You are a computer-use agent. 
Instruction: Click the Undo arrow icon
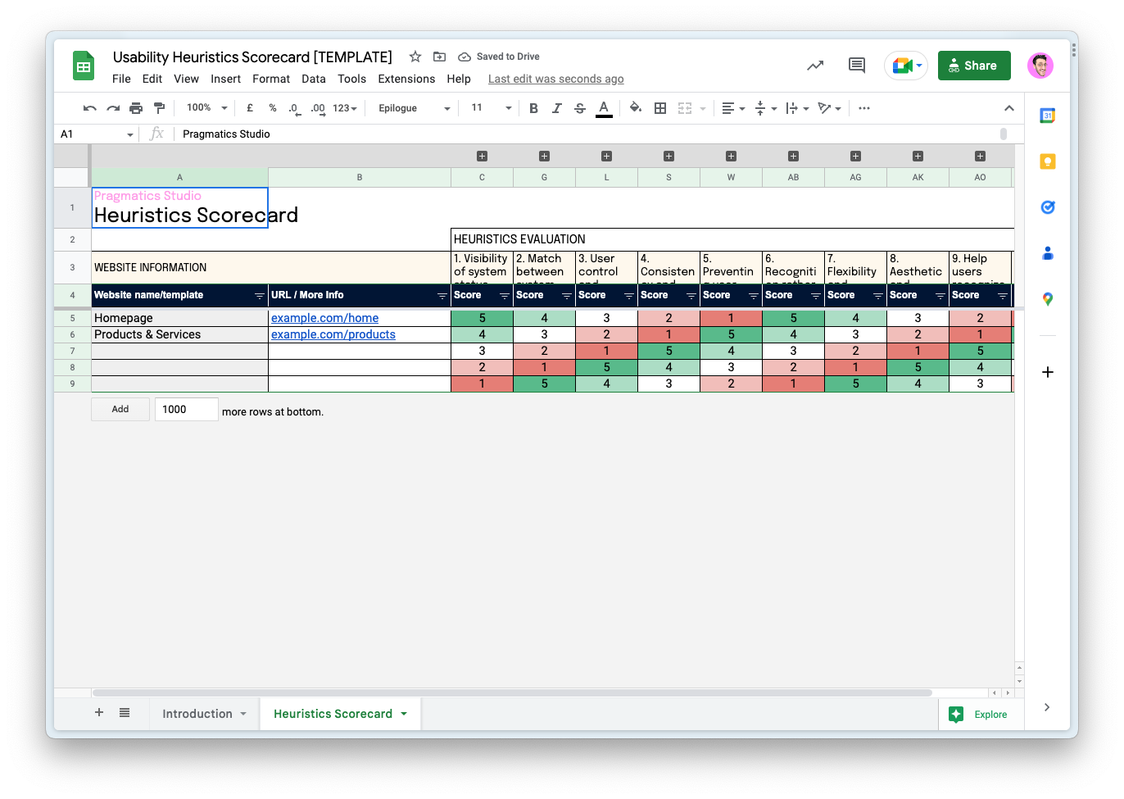(90, 108)
